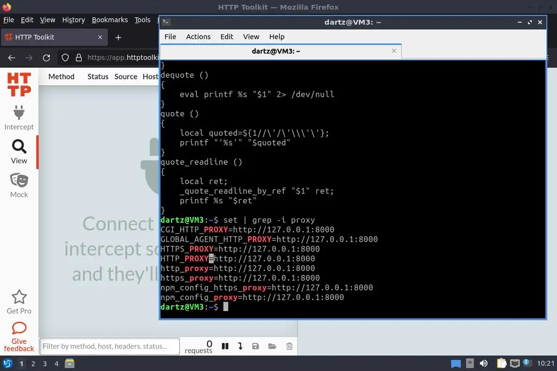
Task: Click the HTTPS_PROXY line in the terminal
Action: coord(240,249)
